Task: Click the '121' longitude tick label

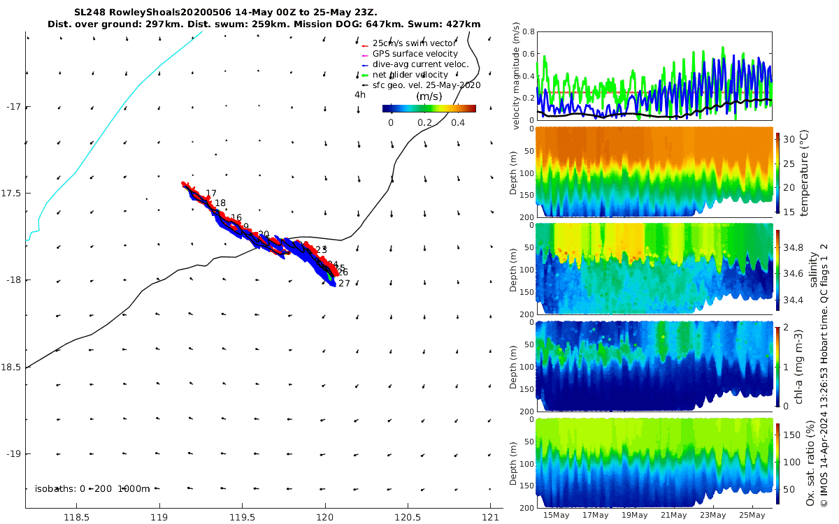Action: [491, 518]
